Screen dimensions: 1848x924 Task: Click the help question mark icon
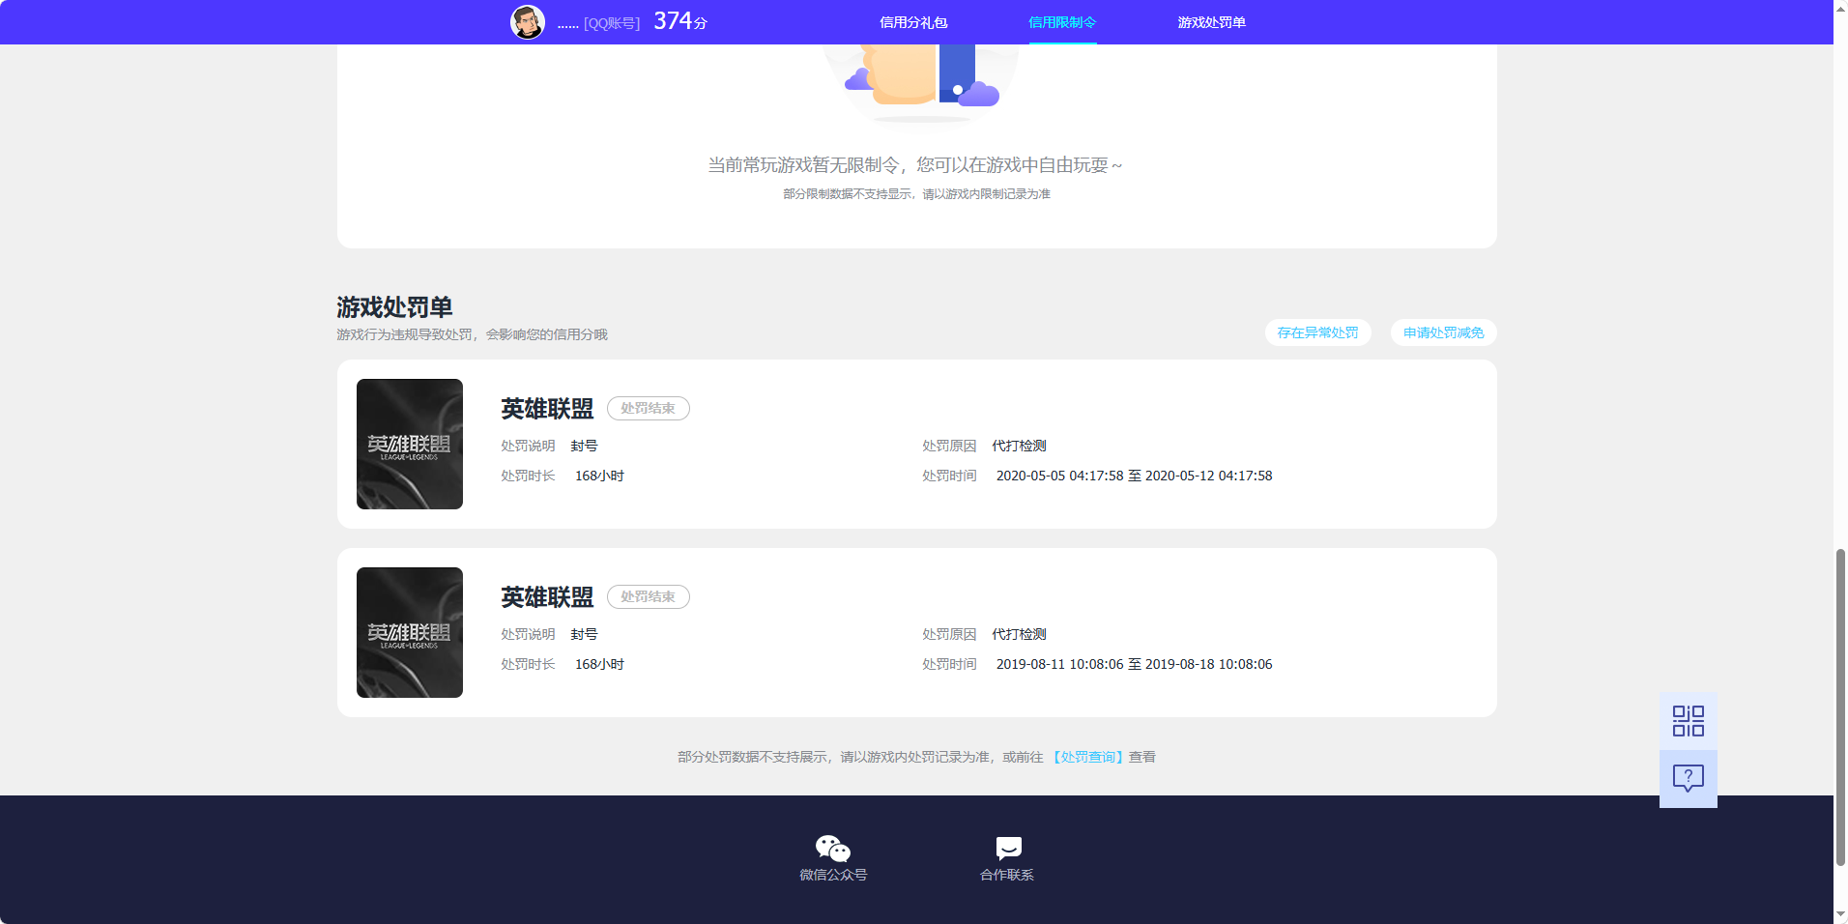coord(1687,778)
